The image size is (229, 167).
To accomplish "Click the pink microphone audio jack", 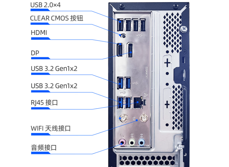I will coord(122,142).
